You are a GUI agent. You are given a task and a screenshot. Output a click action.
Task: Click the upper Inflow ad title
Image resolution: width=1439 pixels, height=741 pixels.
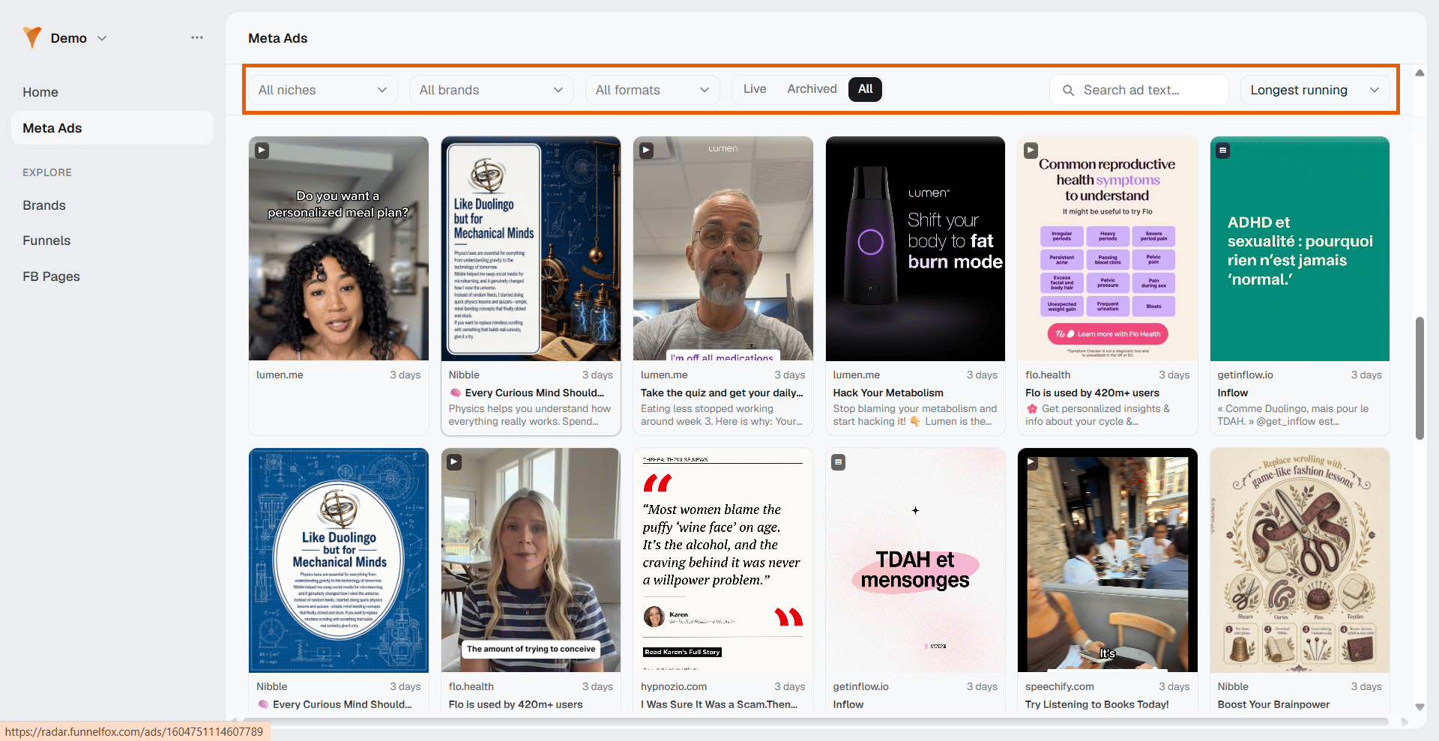tap(1232, 393)
